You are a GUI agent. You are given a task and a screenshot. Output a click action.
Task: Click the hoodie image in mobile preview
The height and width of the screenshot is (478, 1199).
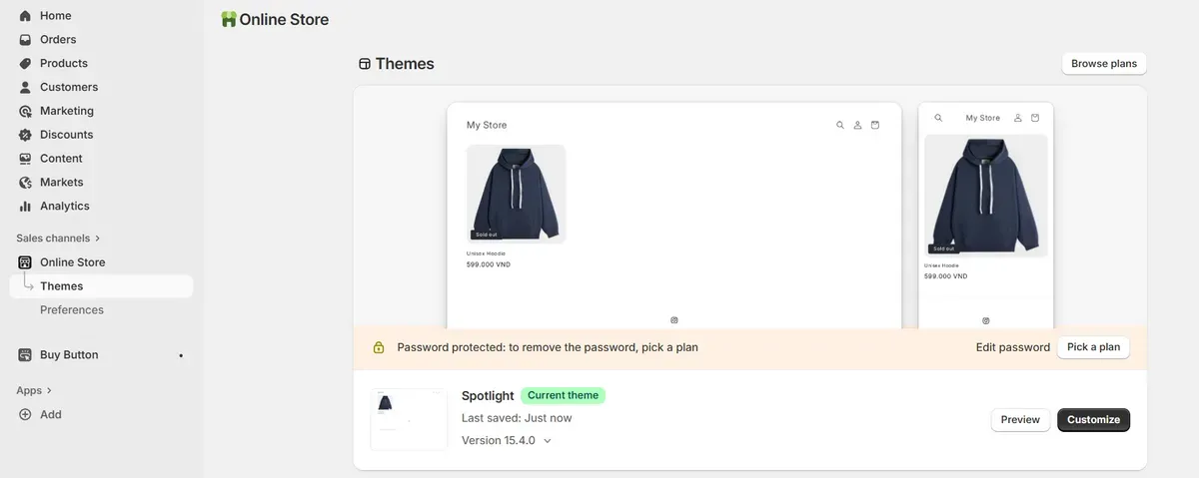[x=986, y=196]
